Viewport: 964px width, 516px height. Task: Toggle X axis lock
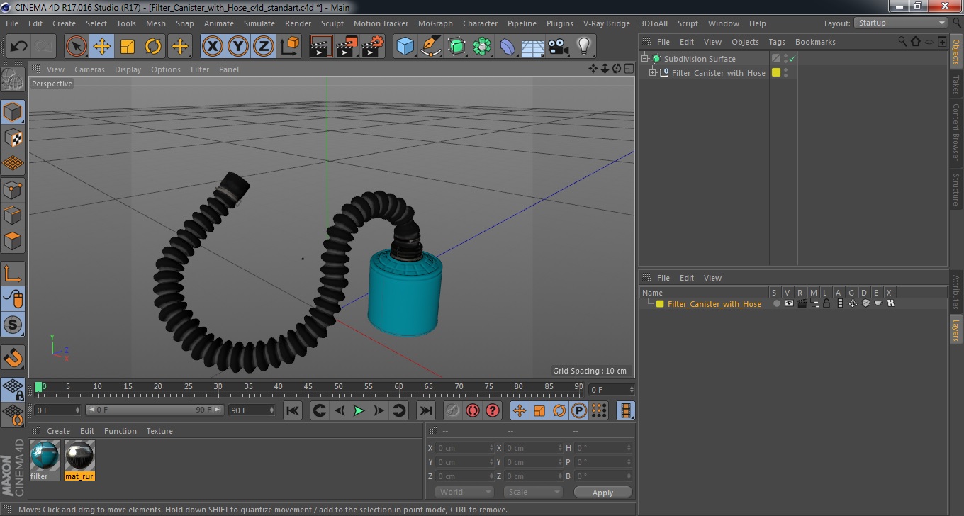(x=212, y=47)
